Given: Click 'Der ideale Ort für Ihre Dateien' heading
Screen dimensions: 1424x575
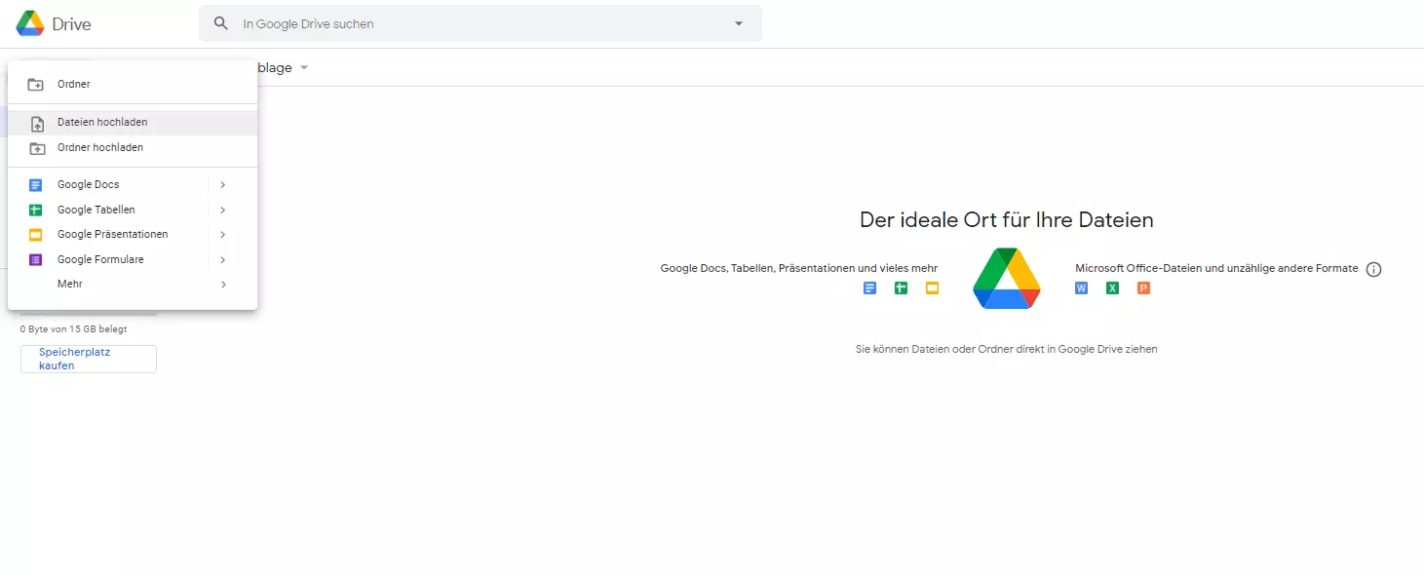Looking at the screenshot, I should pos(1007,220).
